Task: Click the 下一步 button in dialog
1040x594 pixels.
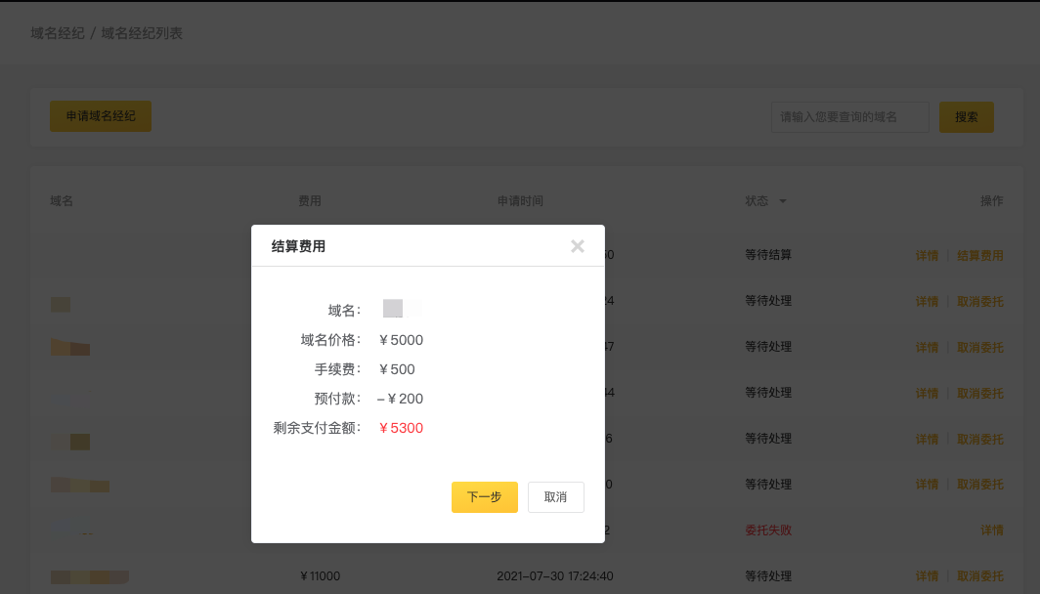Action: click(x=484, y=496)
